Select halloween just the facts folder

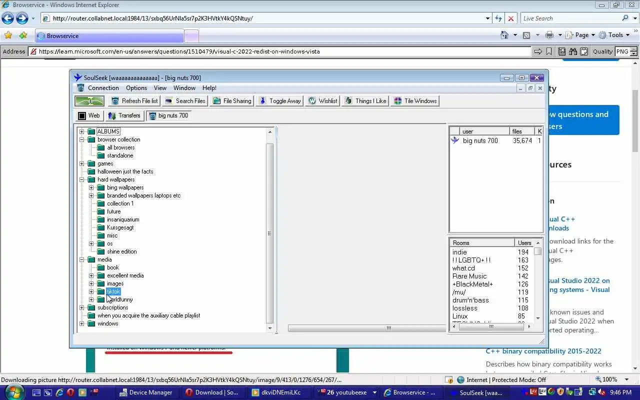[x=125, y=171]
